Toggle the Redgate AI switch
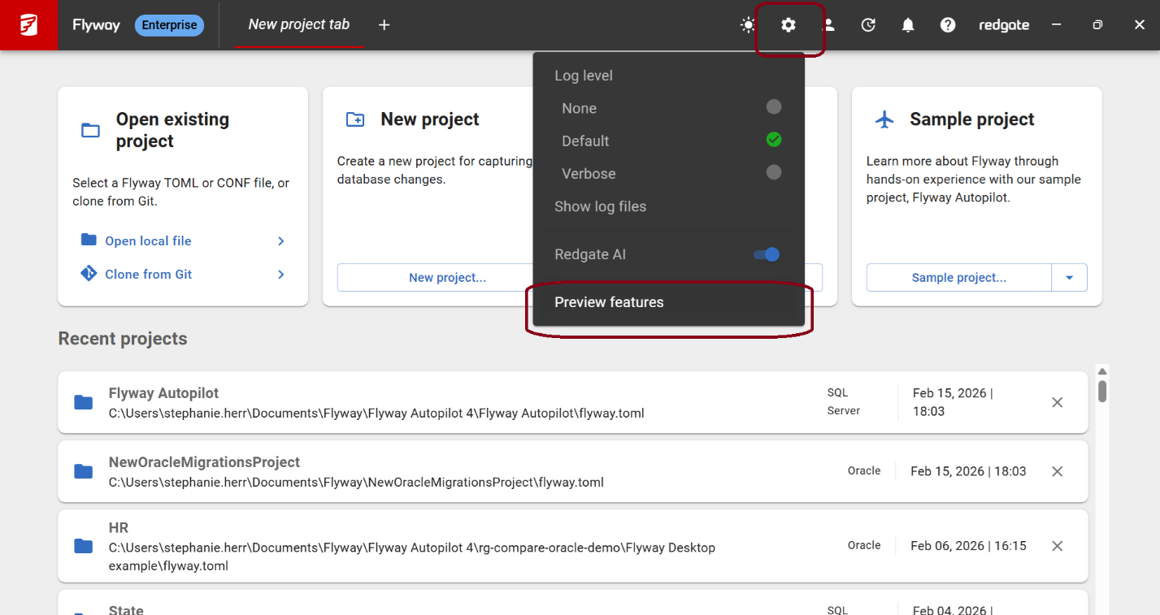The image size is (1160, 615). [x=767, y=254]
